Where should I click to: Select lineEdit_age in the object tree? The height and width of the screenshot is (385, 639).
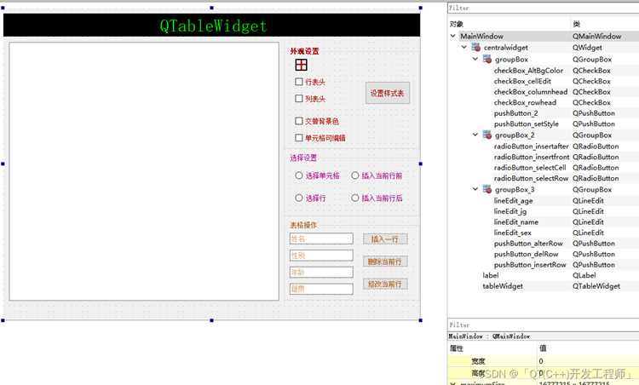pyautogui.click(x=513, y=200)
